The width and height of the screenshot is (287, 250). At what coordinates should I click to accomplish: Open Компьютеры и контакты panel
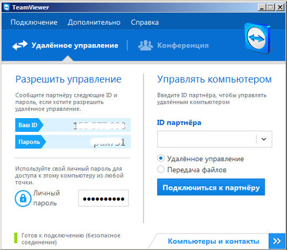[x=214, y=241]
